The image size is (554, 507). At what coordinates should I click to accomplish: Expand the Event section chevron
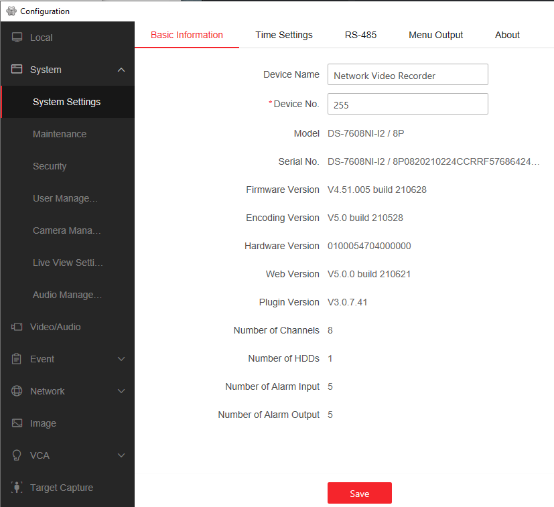pos(121,359)
